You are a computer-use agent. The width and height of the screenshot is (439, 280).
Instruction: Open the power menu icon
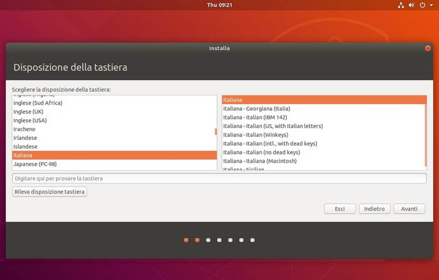[422, 5]
